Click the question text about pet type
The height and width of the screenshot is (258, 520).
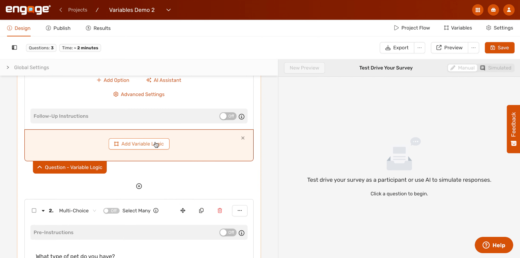[x=75, y=256]
